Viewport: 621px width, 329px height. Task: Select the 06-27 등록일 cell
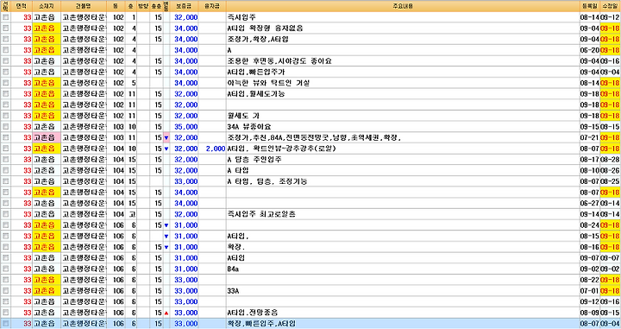click(590, 203)
